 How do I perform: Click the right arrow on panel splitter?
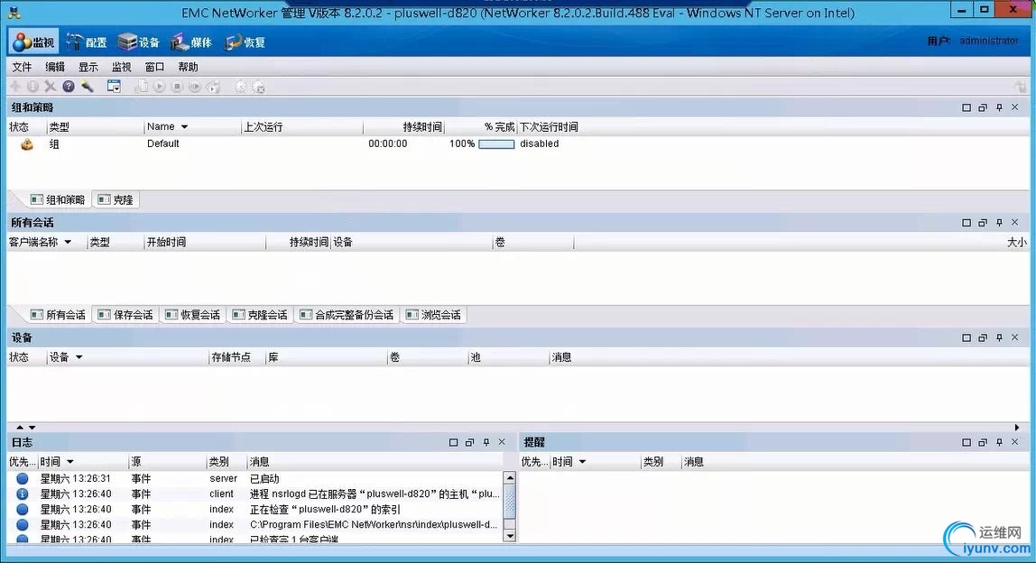[1017, 428]
